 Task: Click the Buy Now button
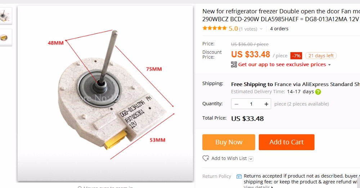tap(229, 142)
